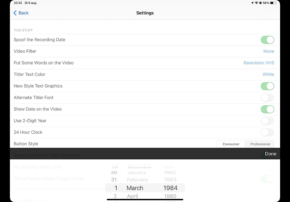Open Titler Text Color White selector
290x202 pixels.
click(x=268, y=75)
